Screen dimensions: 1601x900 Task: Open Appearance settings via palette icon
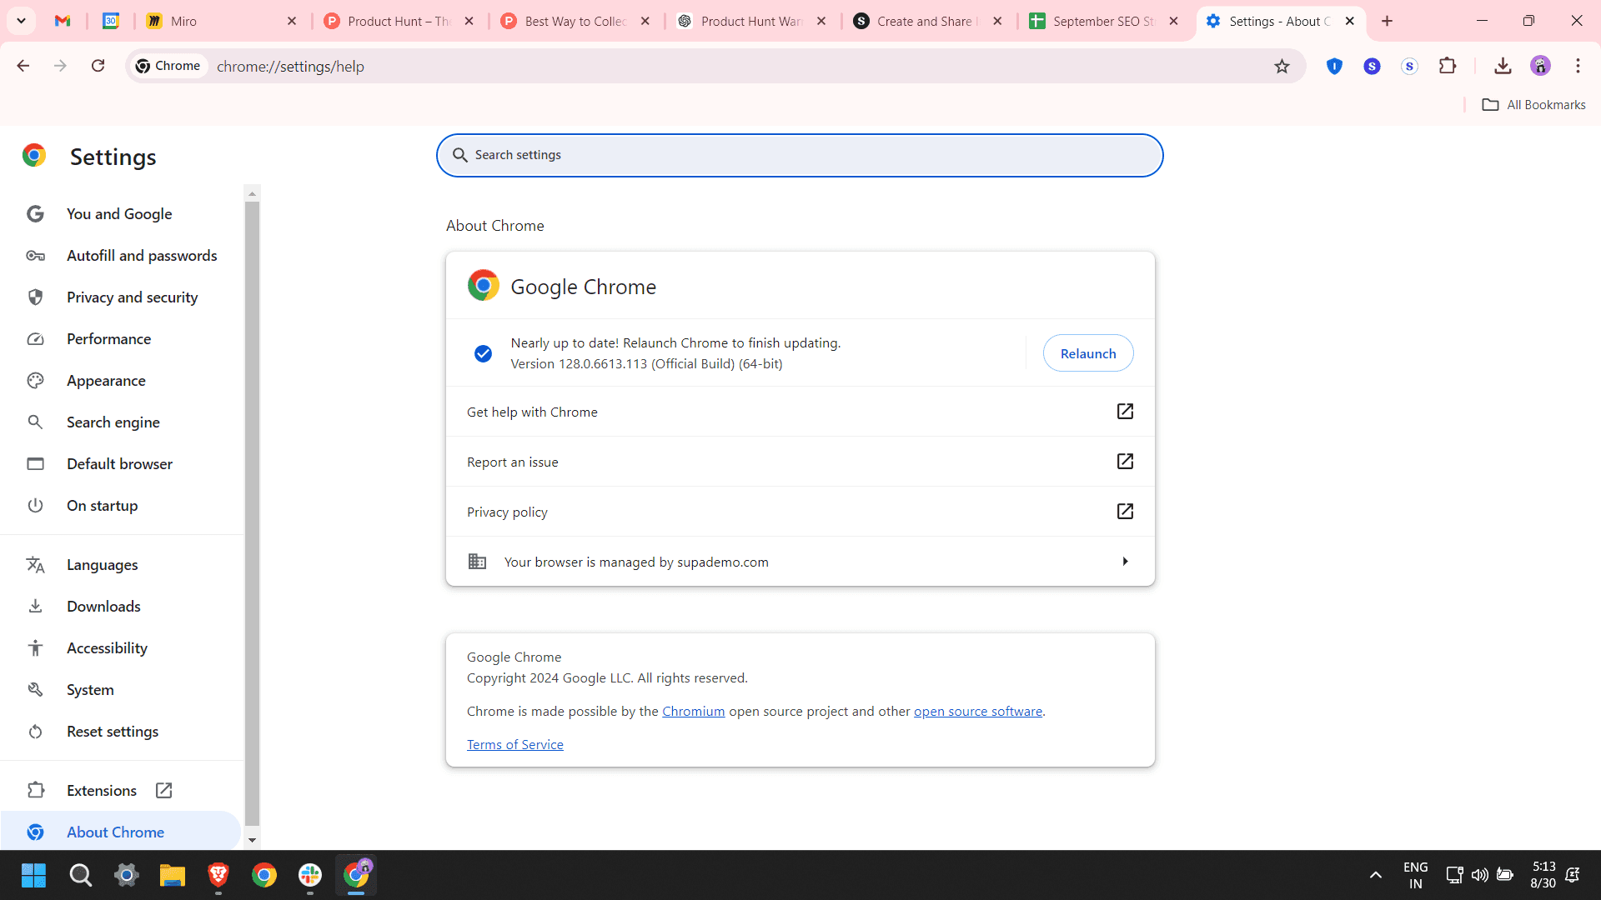(x=35, y=380)
